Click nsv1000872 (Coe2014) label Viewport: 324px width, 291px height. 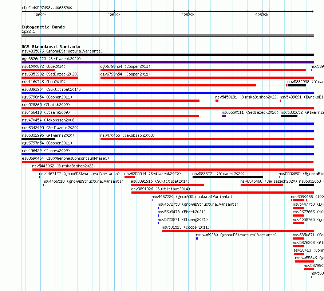click(x=44, y=66)
